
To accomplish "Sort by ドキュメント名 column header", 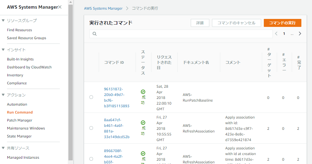I will (196, 62).
